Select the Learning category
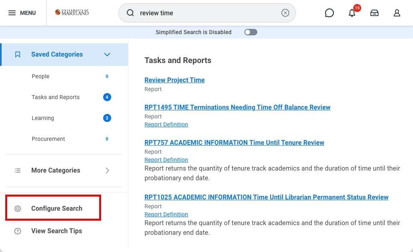 pyautogui.click(x=43, y=118)
